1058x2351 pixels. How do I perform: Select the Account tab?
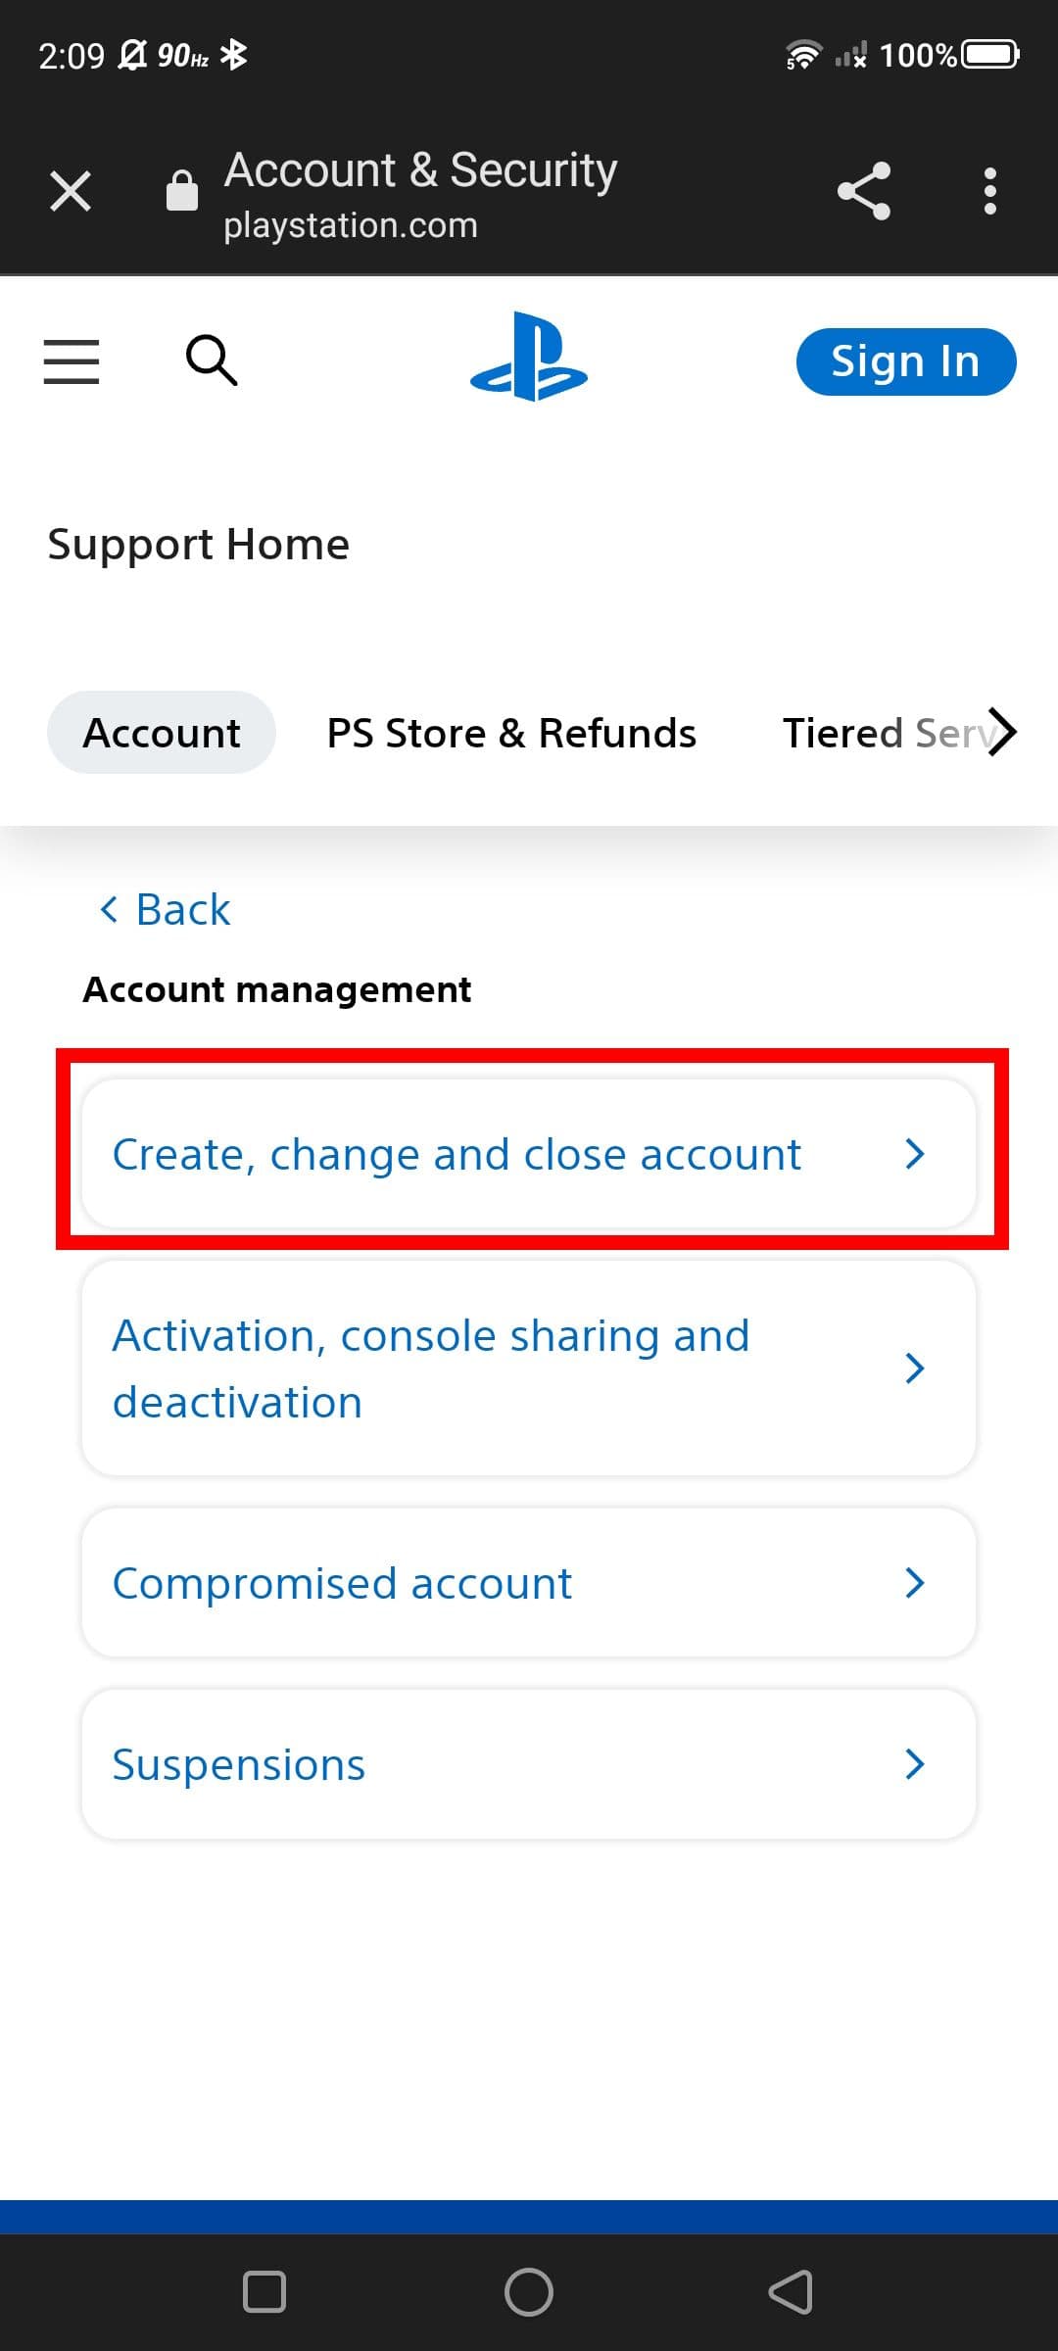click(162, 733)
